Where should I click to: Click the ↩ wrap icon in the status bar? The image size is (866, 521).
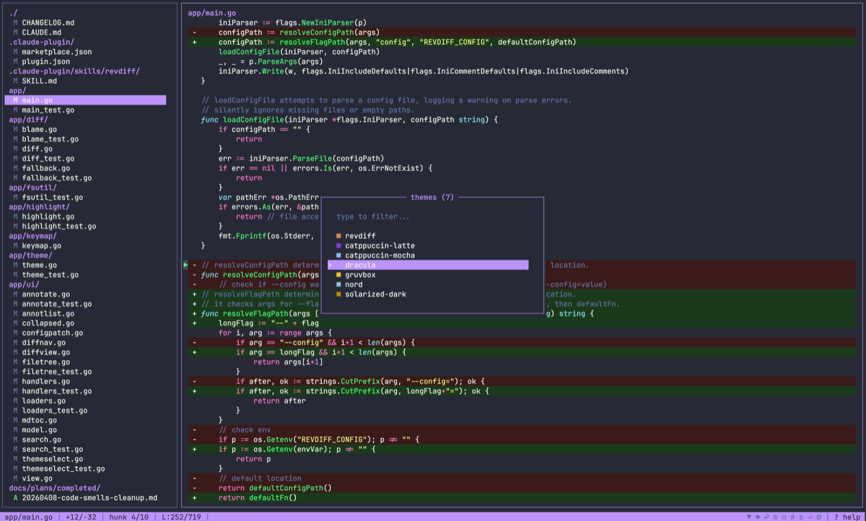tap(766, 516)
